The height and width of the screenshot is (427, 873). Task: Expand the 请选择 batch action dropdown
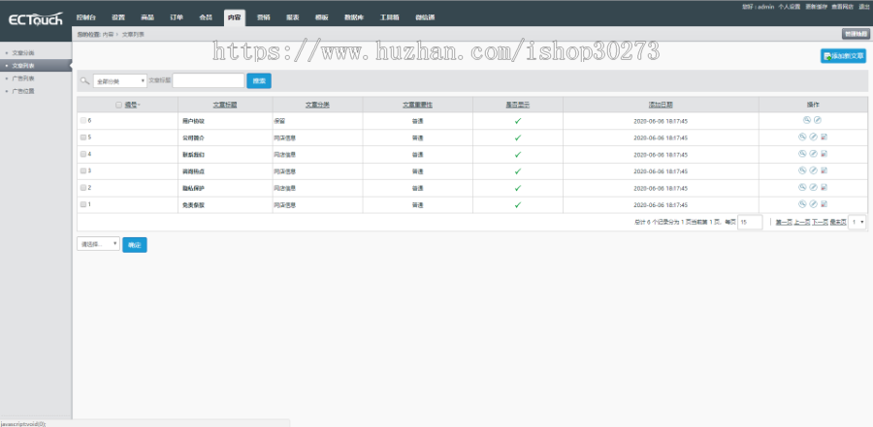point(99,244)
